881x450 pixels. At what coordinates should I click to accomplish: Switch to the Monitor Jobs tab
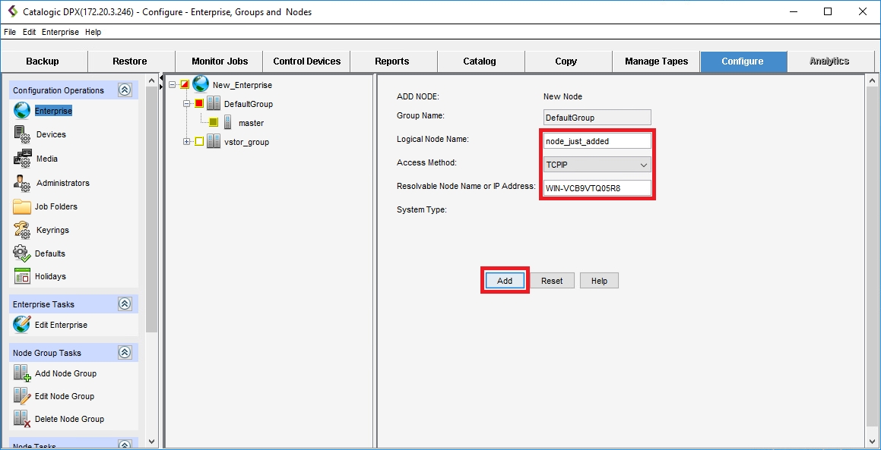click(x=219, y=61)
